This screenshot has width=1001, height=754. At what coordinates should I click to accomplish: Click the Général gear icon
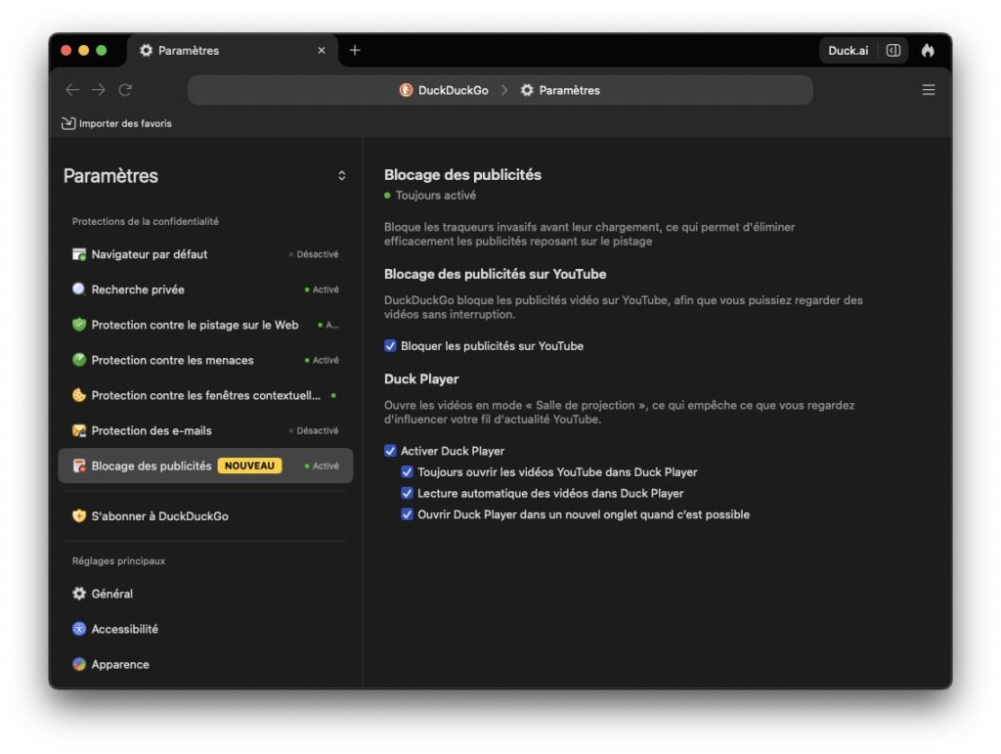[x=79, y=593]
